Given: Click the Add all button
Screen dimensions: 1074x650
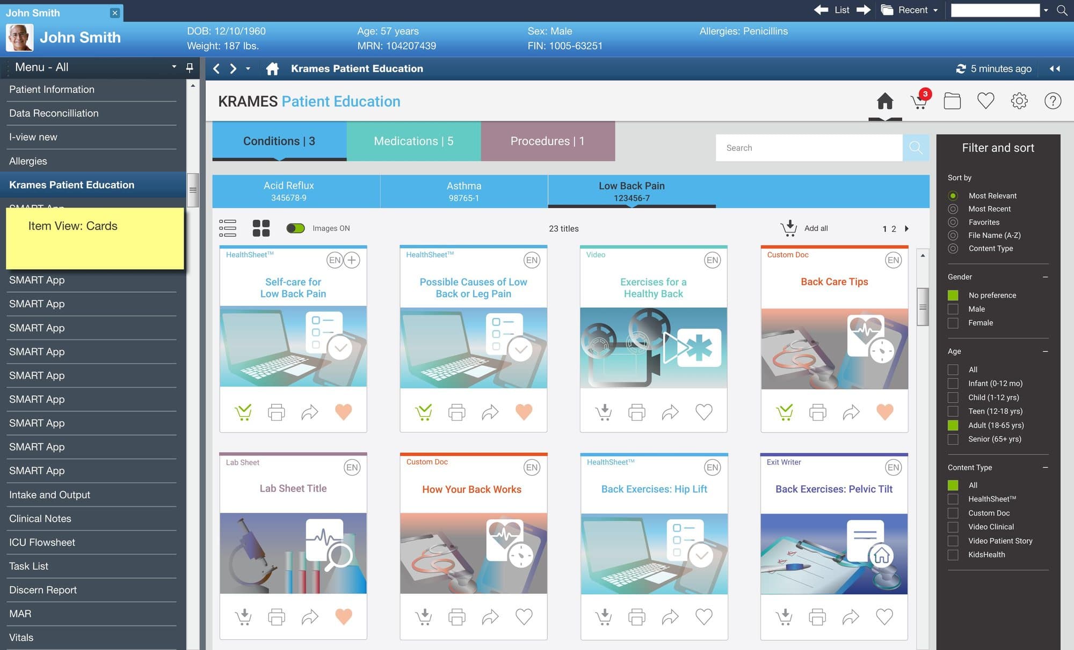Looking at the screenshot, I should [804, 228].
